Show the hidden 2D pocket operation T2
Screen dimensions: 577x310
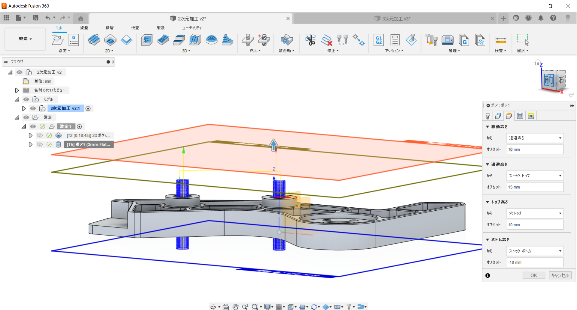(40, 135)
